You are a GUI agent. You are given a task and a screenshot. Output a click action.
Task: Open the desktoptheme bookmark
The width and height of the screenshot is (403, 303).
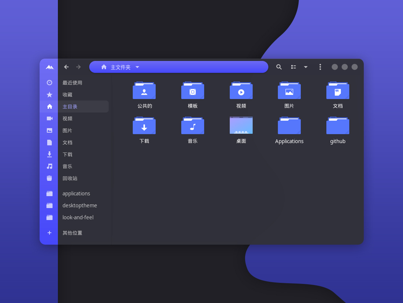[80, 205]
